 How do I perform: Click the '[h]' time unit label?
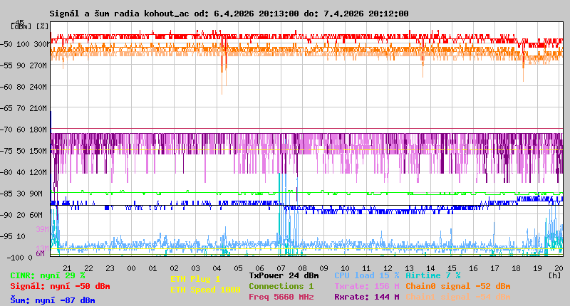pyautogui.click(x=554, y=275)
